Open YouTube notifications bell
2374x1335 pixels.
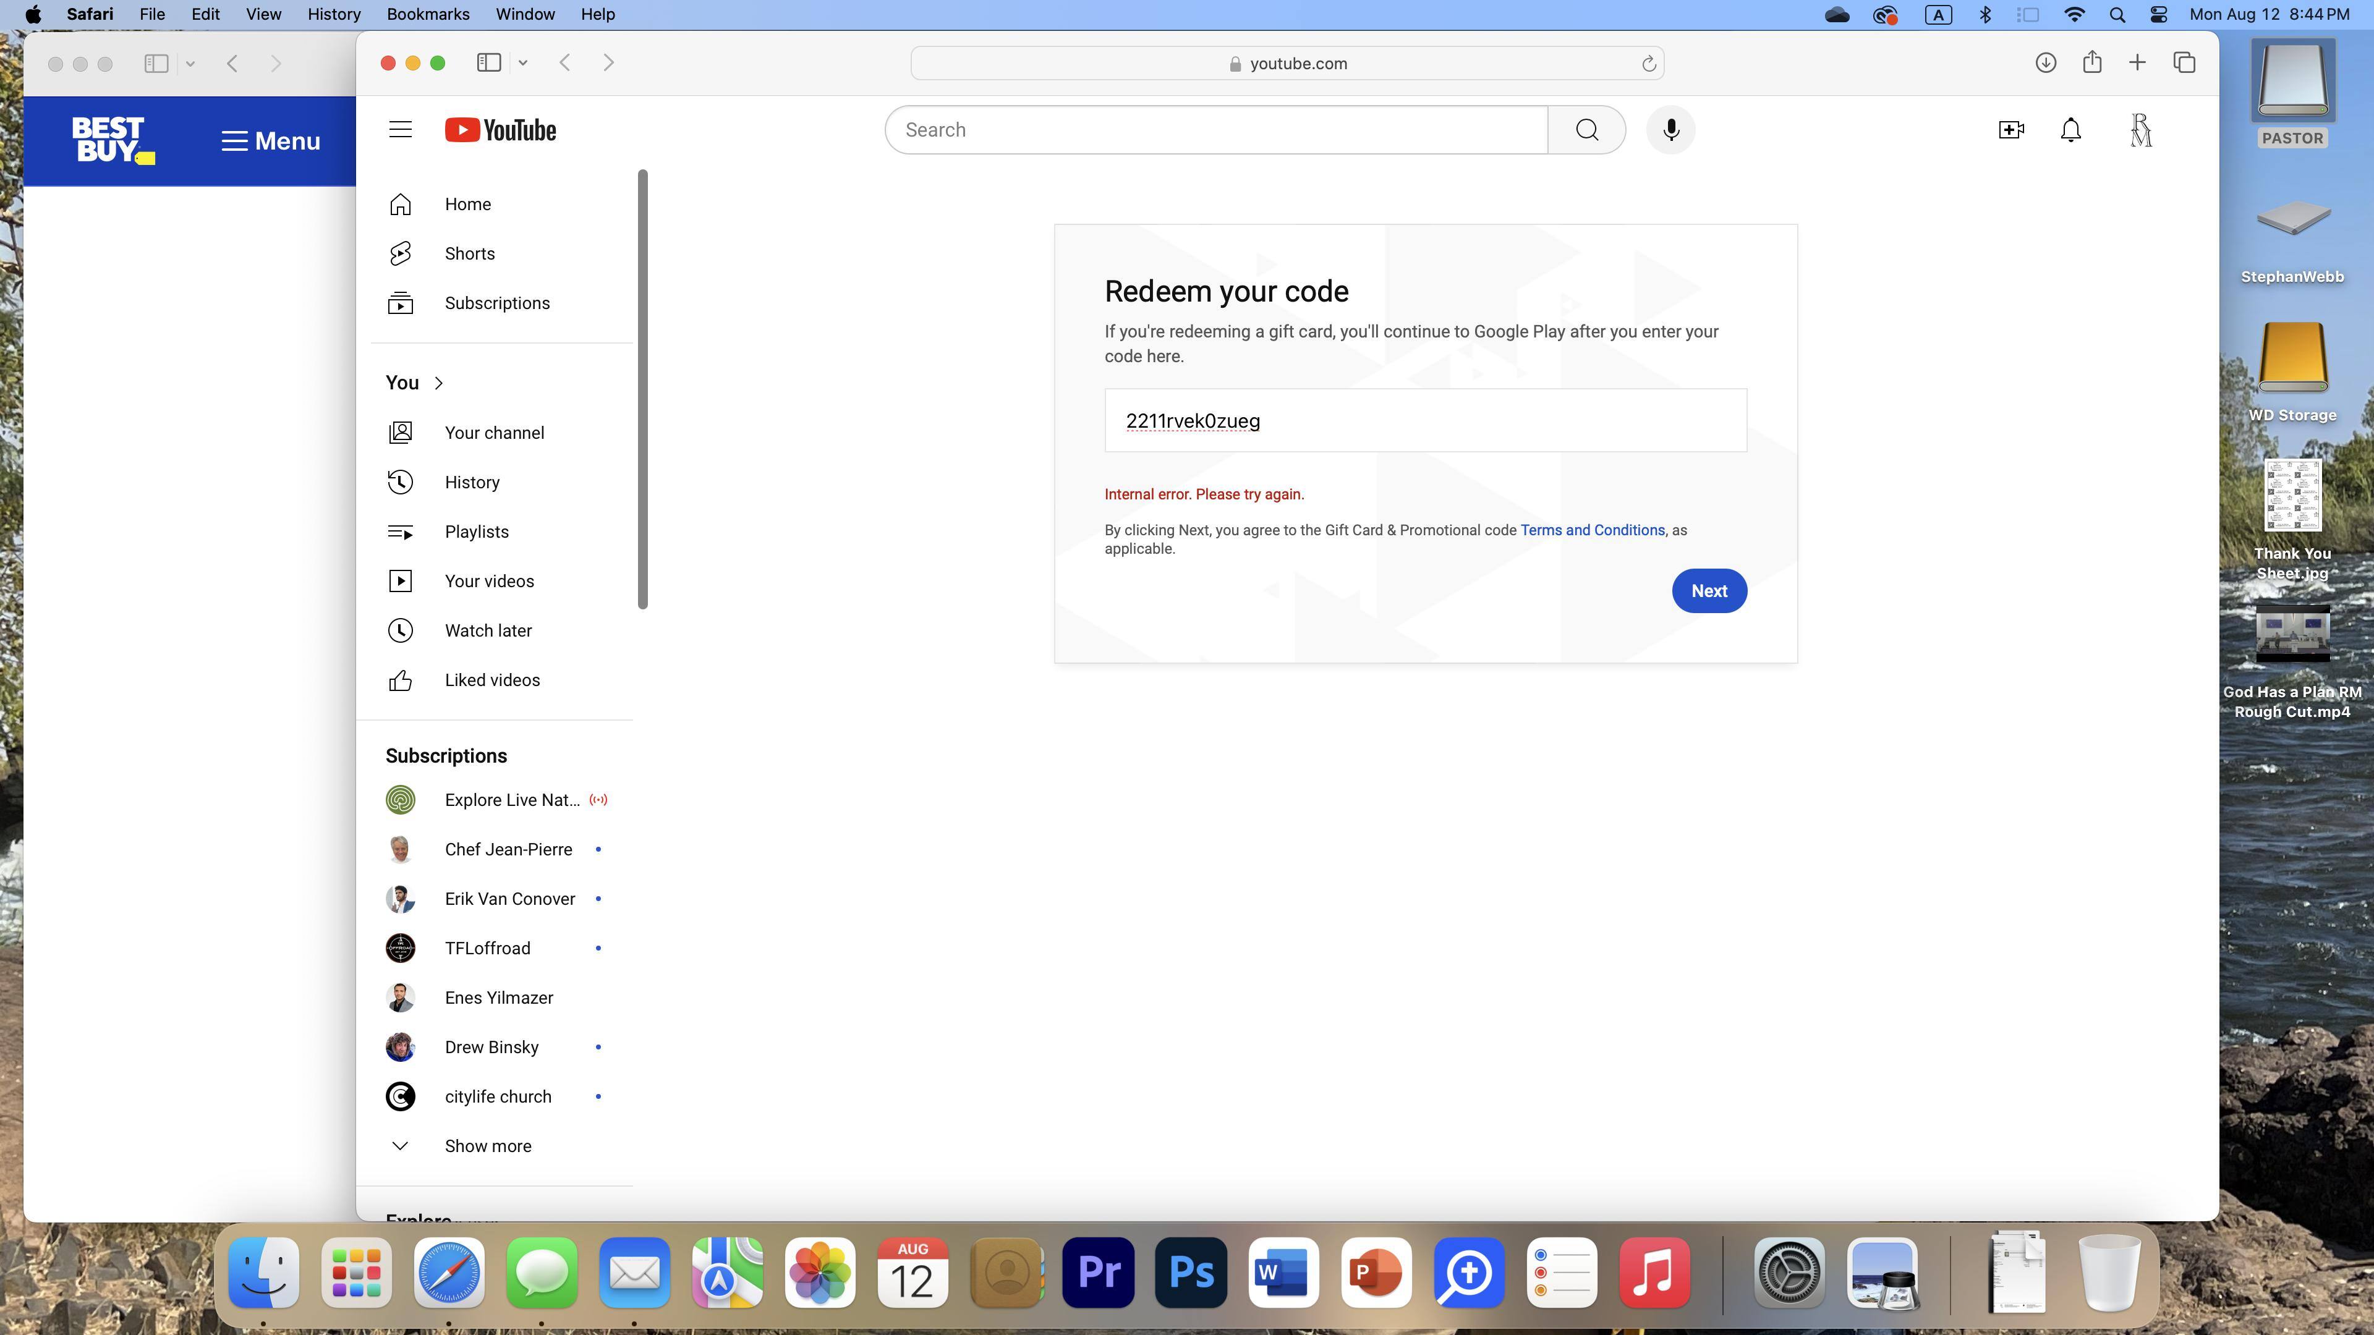tap(2070, 130)
